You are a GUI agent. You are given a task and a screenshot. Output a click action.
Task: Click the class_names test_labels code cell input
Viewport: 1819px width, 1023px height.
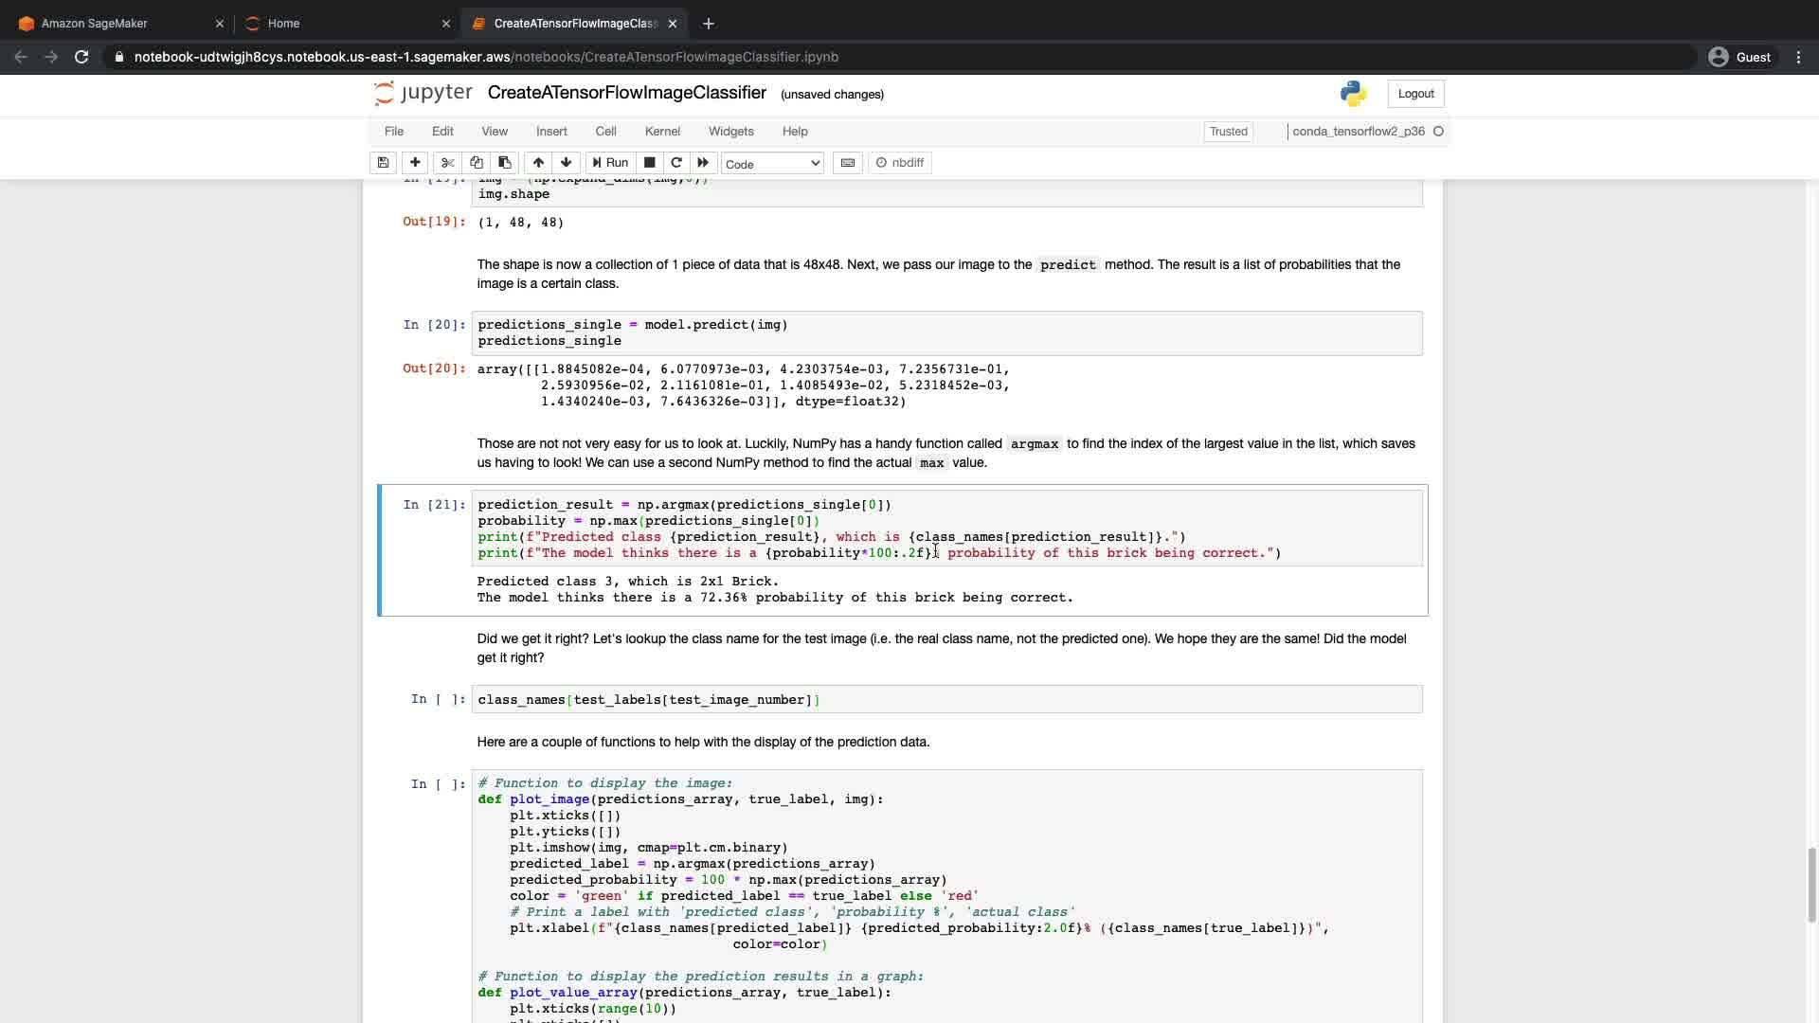point(947,700)
